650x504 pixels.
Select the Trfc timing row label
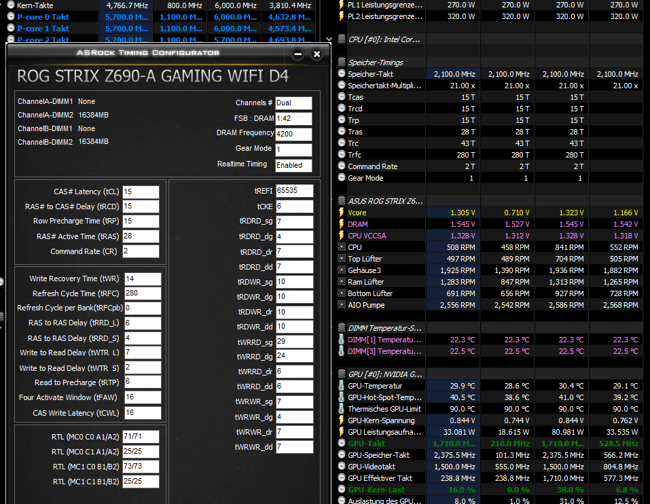point(355,155)
